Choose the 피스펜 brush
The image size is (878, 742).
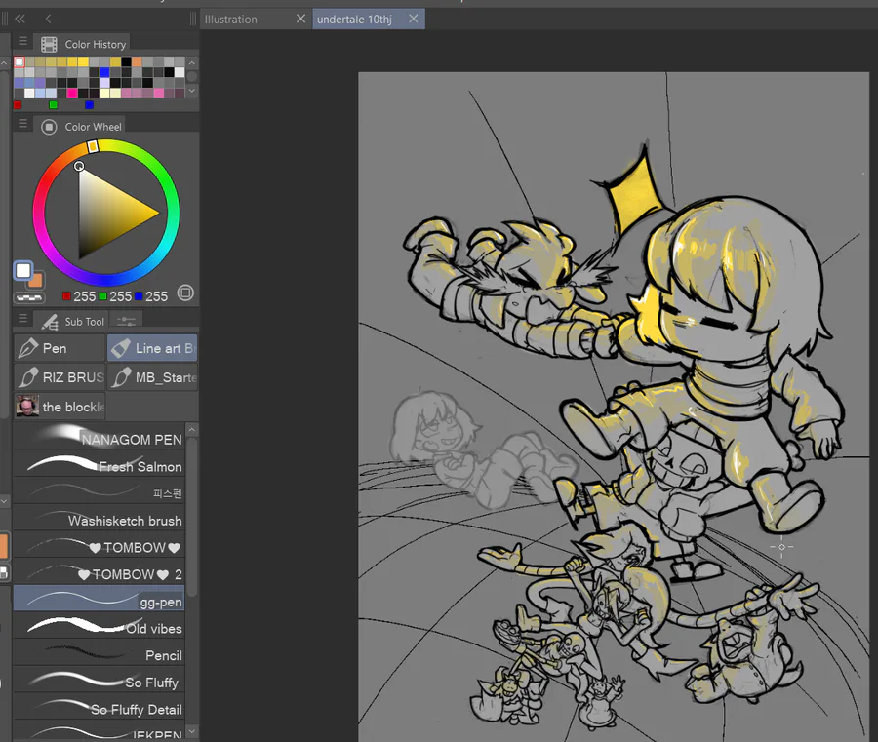tap(99, 490)
